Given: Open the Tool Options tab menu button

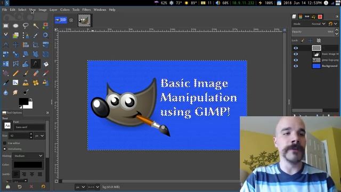Looking at the screenshot, I should click(47, 113).
